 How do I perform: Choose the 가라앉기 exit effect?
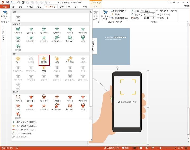(57, 98)
